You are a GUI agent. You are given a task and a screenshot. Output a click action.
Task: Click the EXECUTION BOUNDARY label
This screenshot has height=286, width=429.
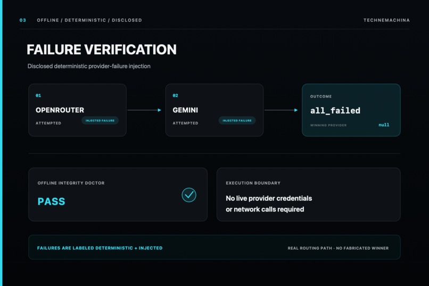(253, 183)
